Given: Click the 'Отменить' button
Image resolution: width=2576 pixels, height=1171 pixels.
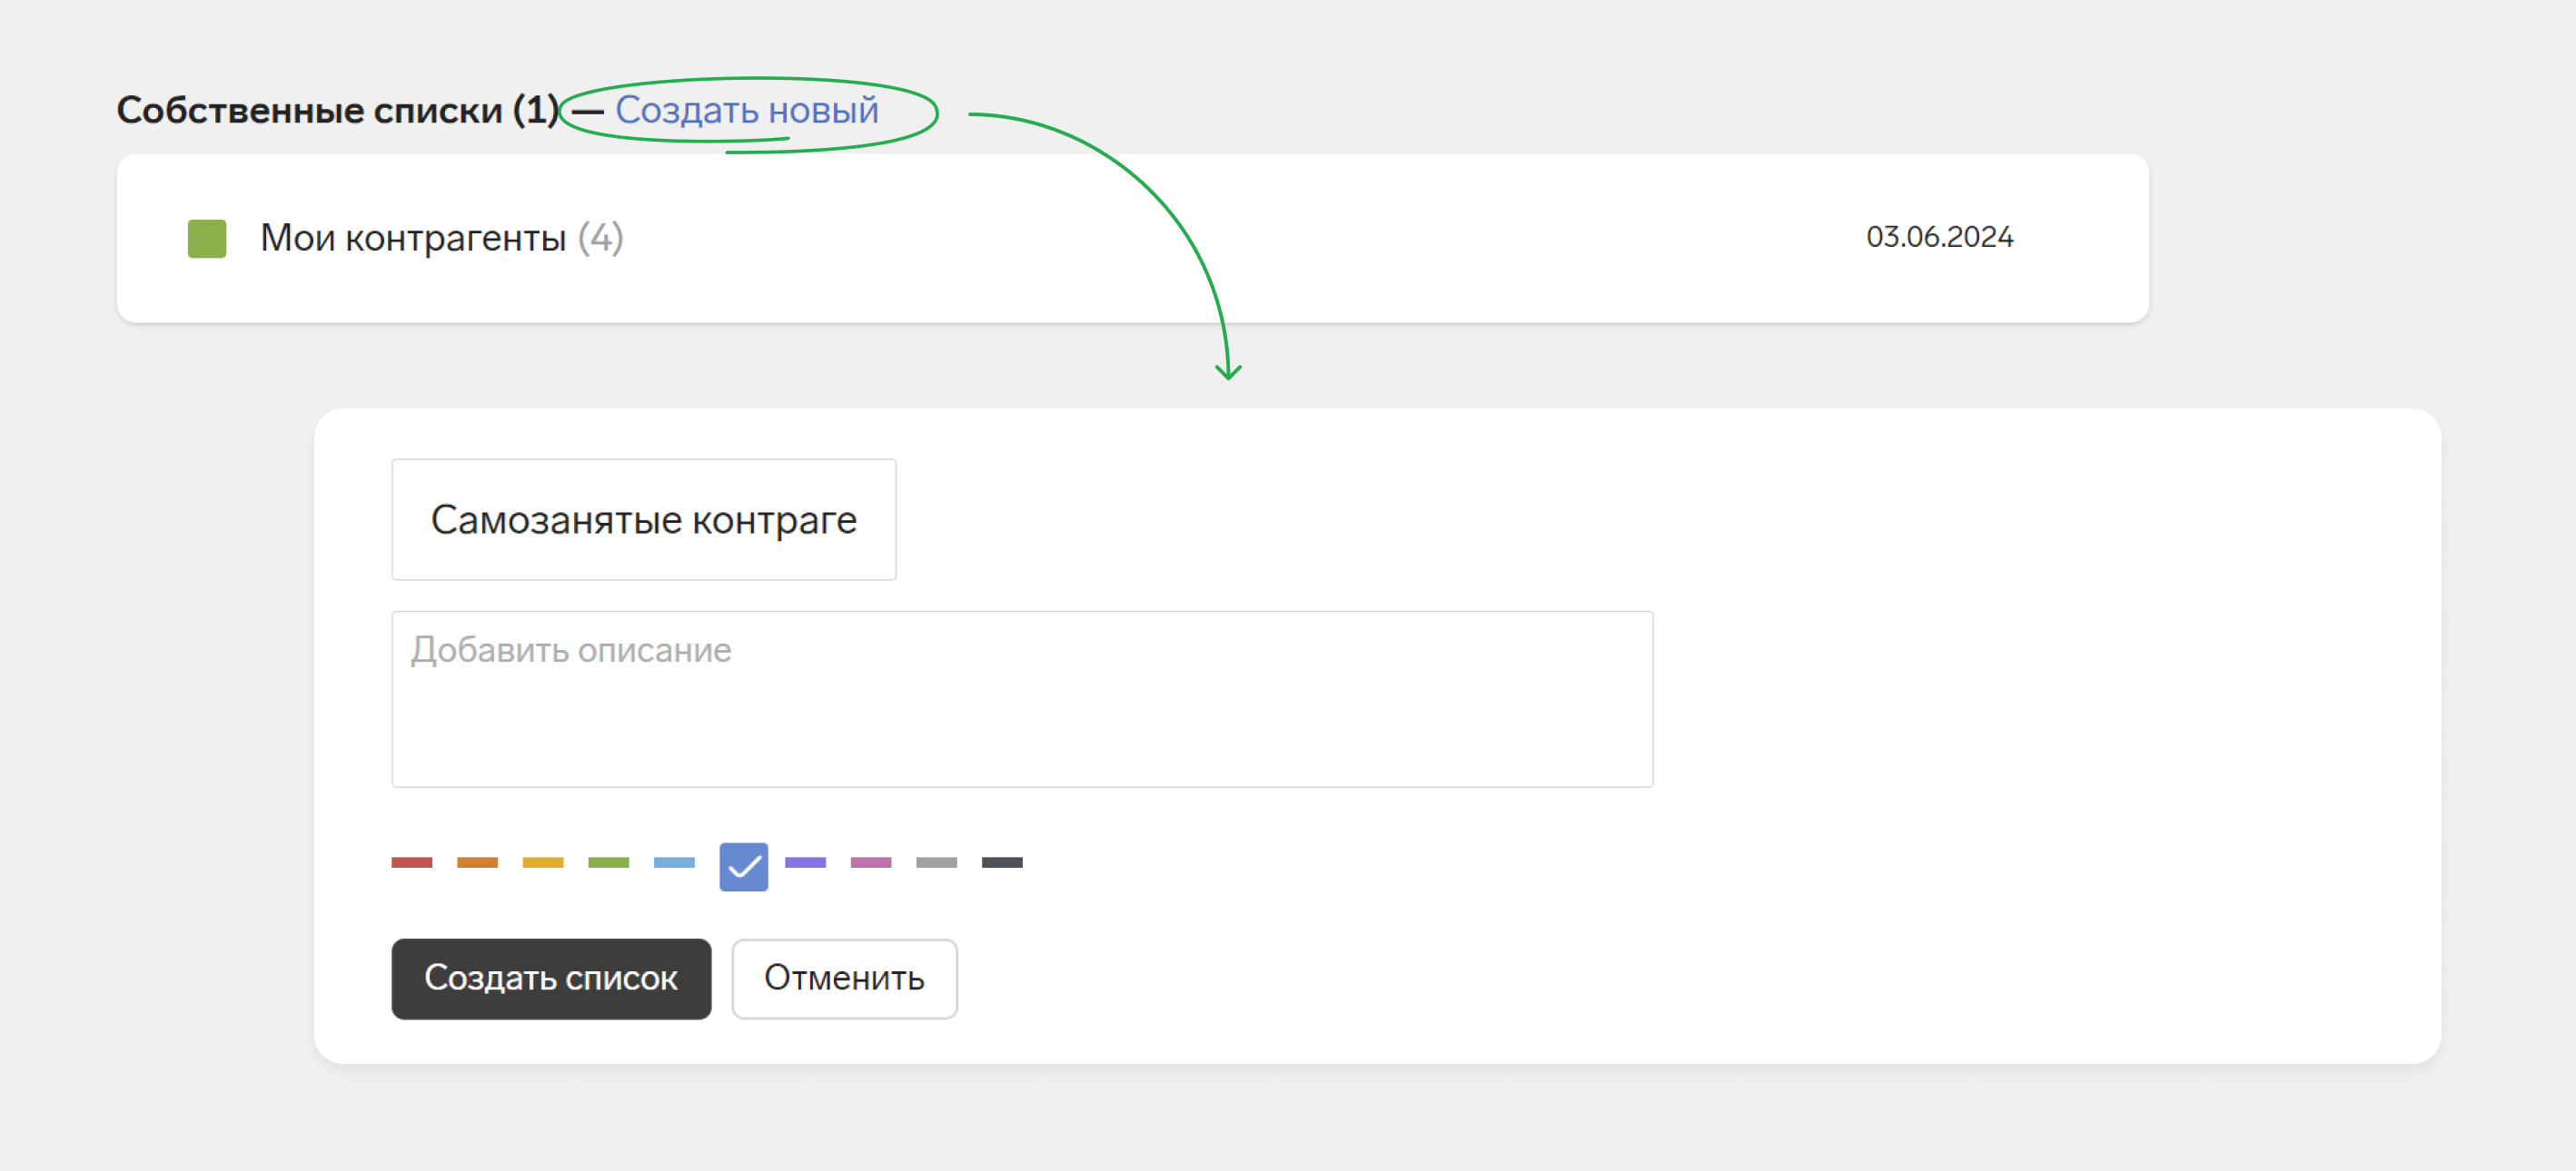Looking at the screenshot, I should [844, 979].
